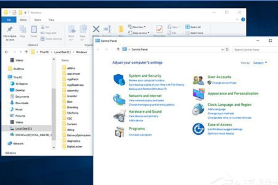Click the Name column header
The width and height of the screenshot is (278, 185).
pos(65,60)
